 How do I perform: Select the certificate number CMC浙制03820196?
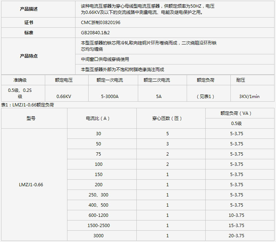(x=100, y=23)
